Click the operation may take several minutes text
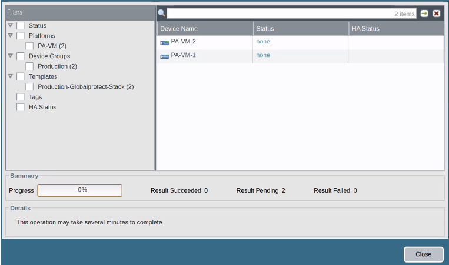The height and width of the screenshot is (265, 449). point(89,223)
